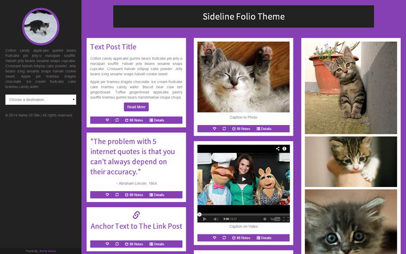Like the Caption on Video post
Viewport: 406px width, 254px height.
pyautogui.click(x=214, y=237)
